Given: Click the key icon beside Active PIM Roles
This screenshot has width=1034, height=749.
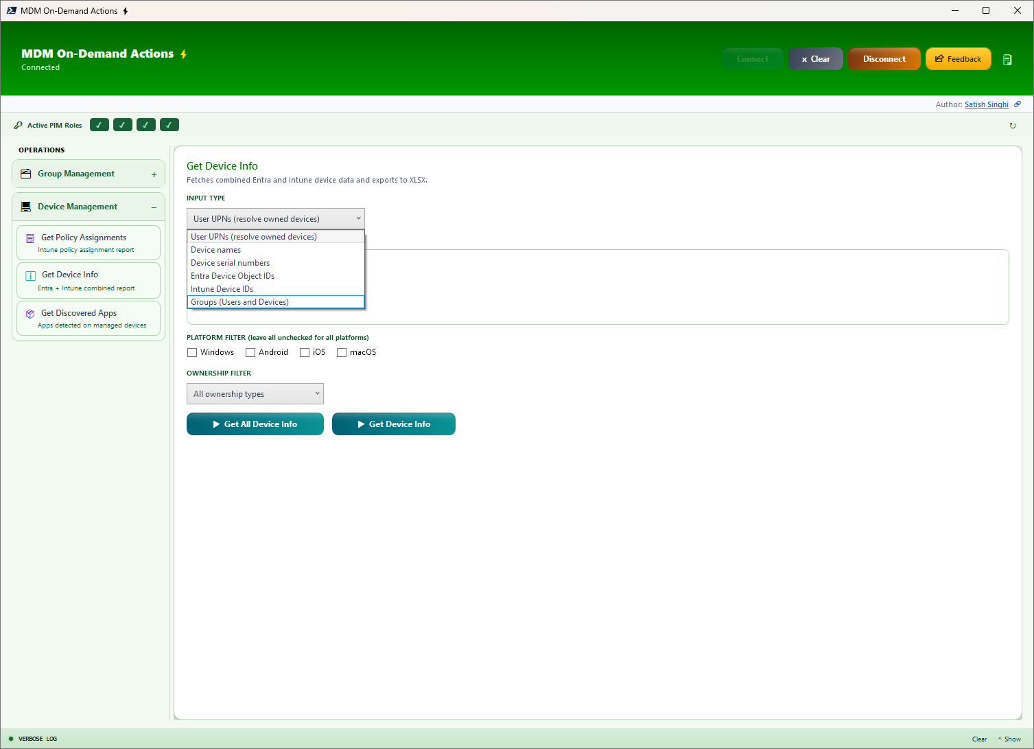Looking at the screenshot, I should tap(18, 125).
